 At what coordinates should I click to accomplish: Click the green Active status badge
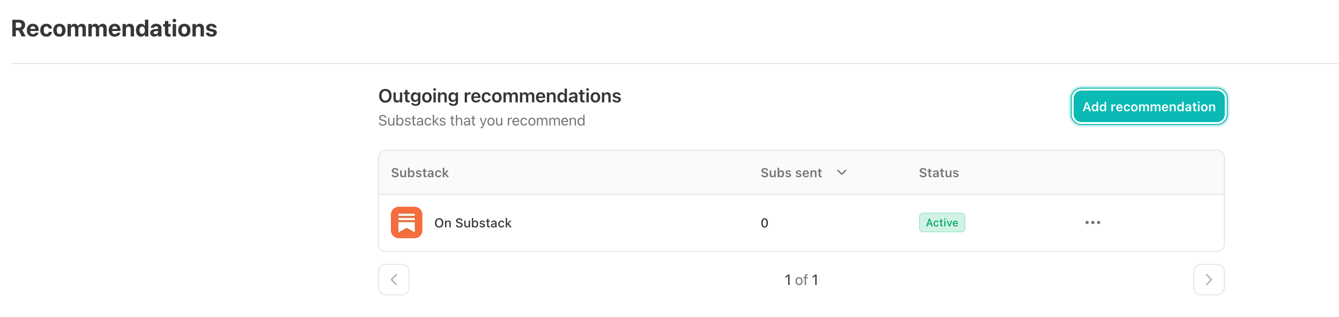941,222
